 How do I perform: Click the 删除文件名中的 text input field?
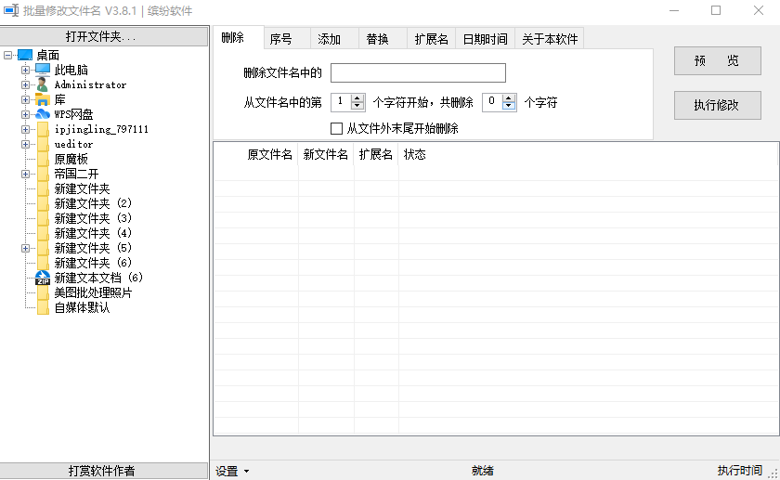click(x=419, y=72)
